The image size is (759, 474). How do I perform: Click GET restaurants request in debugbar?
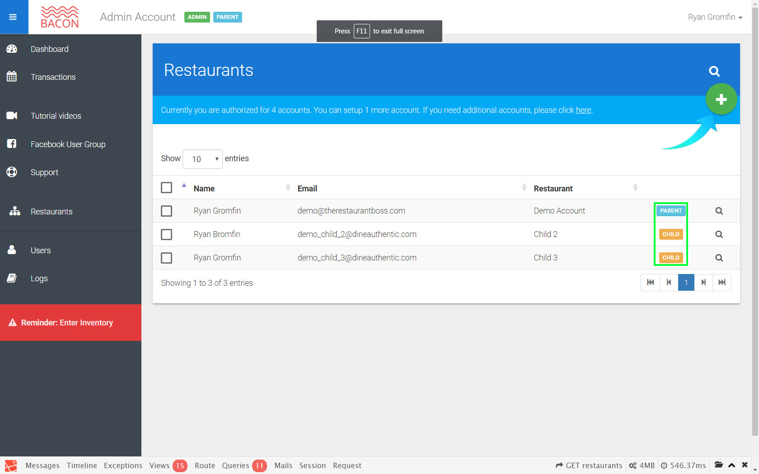pyautogui.click(x=589, y=465)
